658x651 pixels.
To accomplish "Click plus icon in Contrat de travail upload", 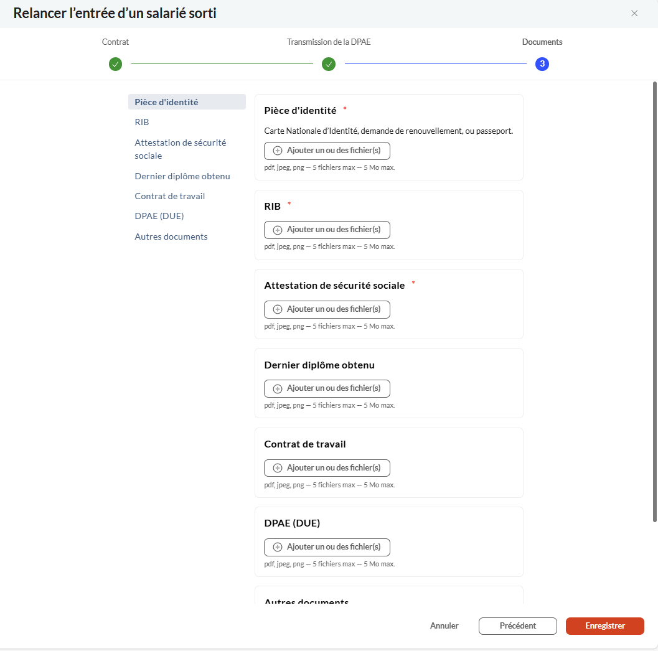I will [x=278, y=468].
